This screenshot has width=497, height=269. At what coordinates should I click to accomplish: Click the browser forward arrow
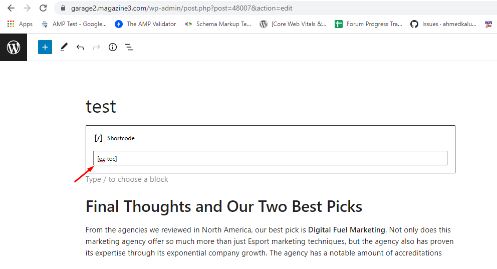click(27, 8)
